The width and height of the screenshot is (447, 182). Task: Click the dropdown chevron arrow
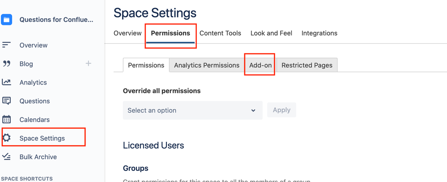(253, 110)
